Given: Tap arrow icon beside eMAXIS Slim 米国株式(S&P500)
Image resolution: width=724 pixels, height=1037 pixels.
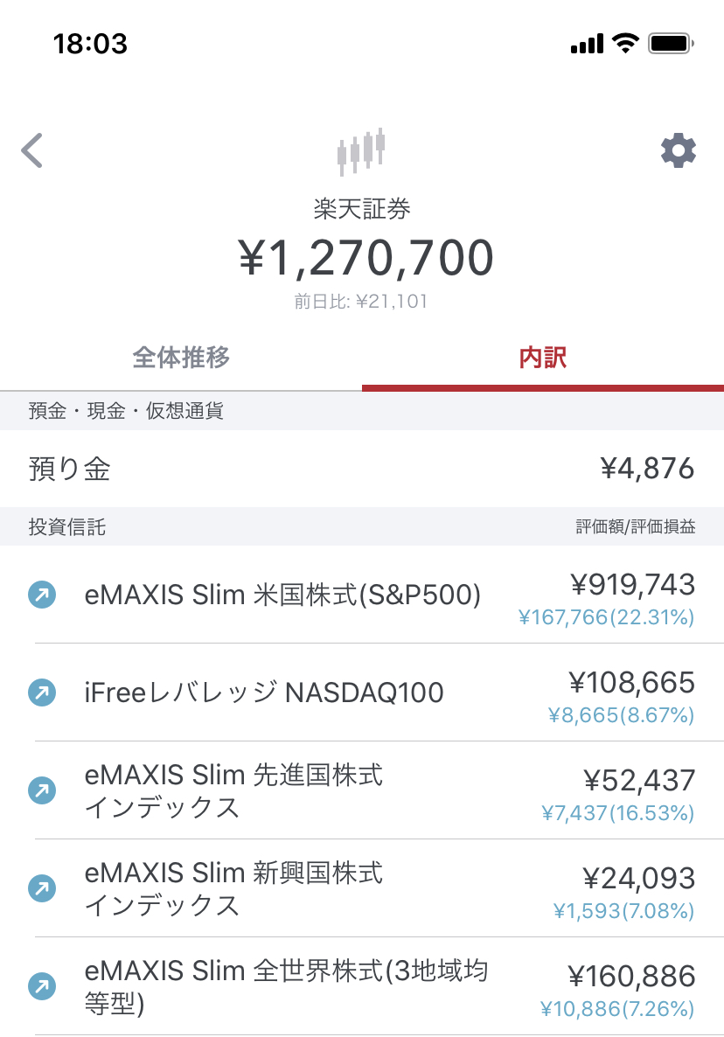Looking at the screenshot, I should click(x=42, y=595).
